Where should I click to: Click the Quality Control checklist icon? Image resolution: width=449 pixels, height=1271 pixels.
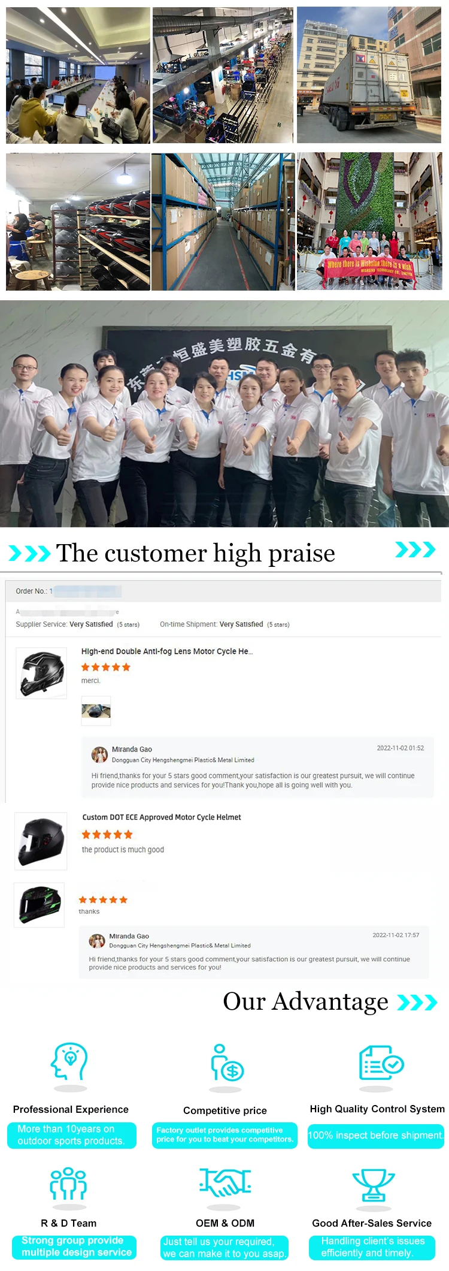tap(381, 1062)
